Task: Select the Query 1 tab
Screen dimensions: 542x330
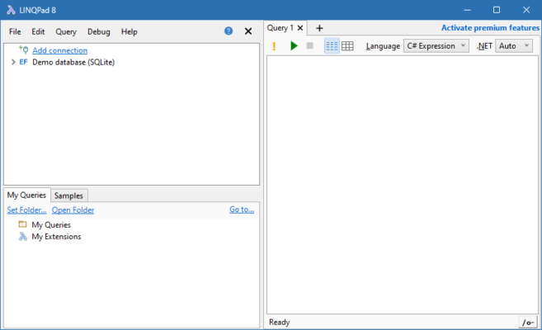Action: (x=280, y=28)
